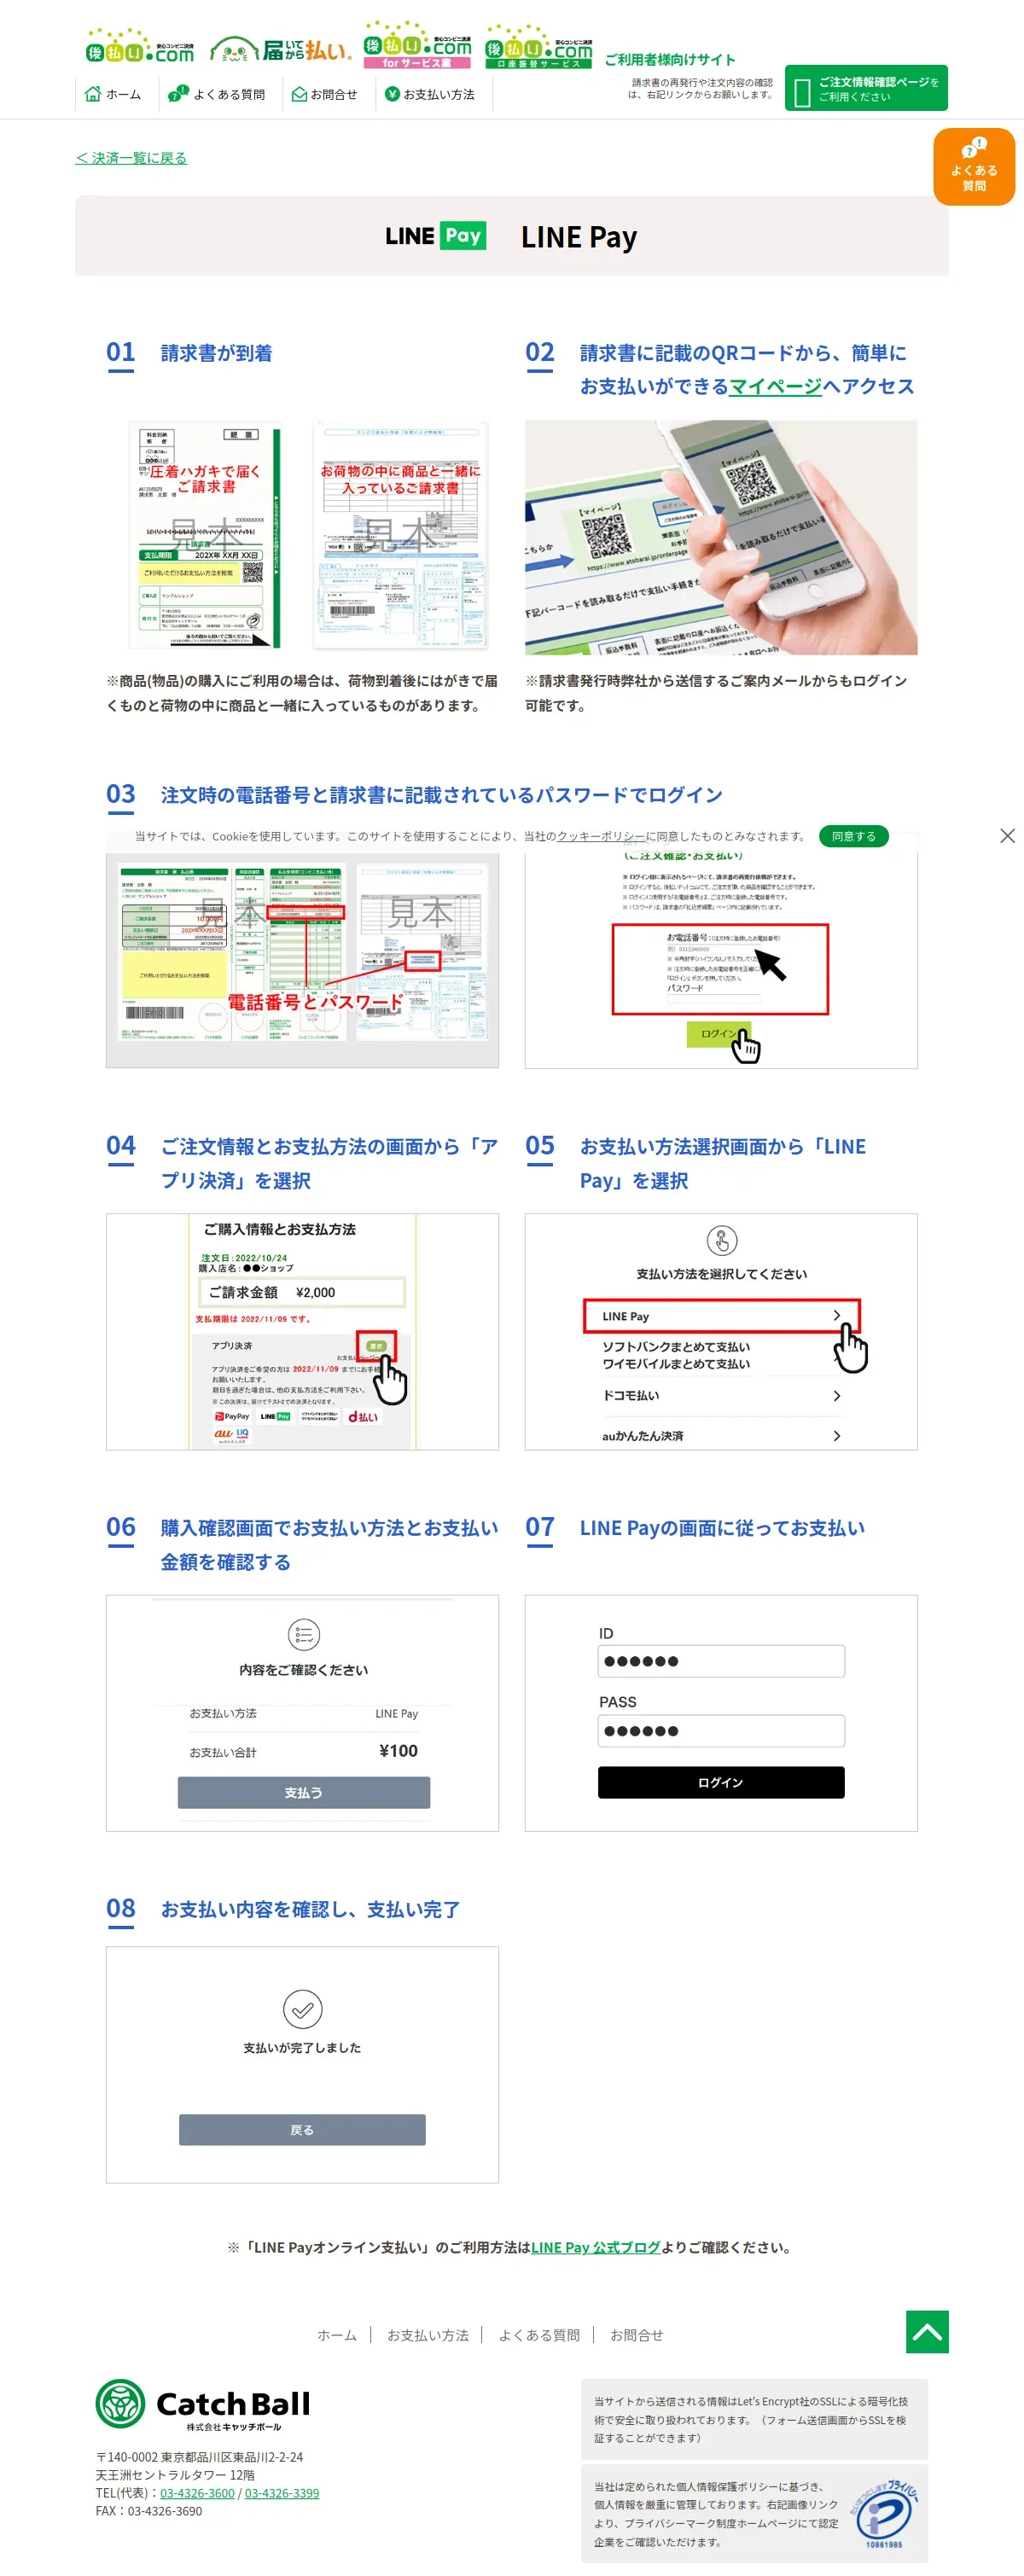Call the 03-4326-3600 phone link
This screenshot has width=1024, height=2576.
coord(197,2493)
